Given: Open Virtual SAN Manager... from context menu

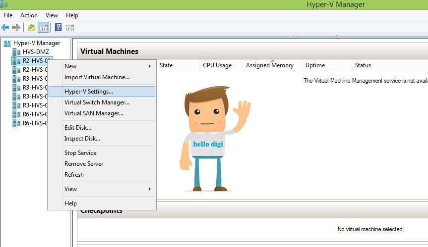Looking at the screenshot, I should point(102,113).
